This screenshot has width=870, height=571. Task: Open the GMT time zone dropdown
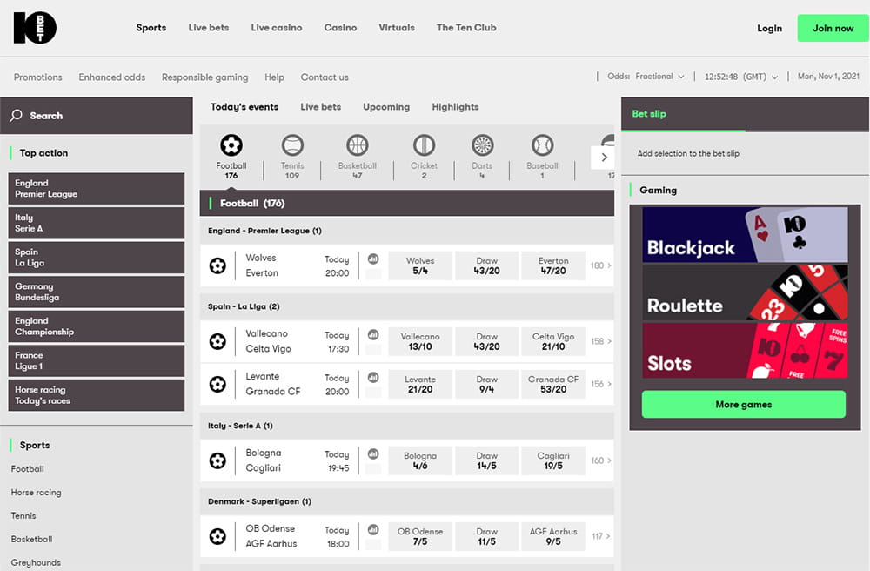coord(741,77)
